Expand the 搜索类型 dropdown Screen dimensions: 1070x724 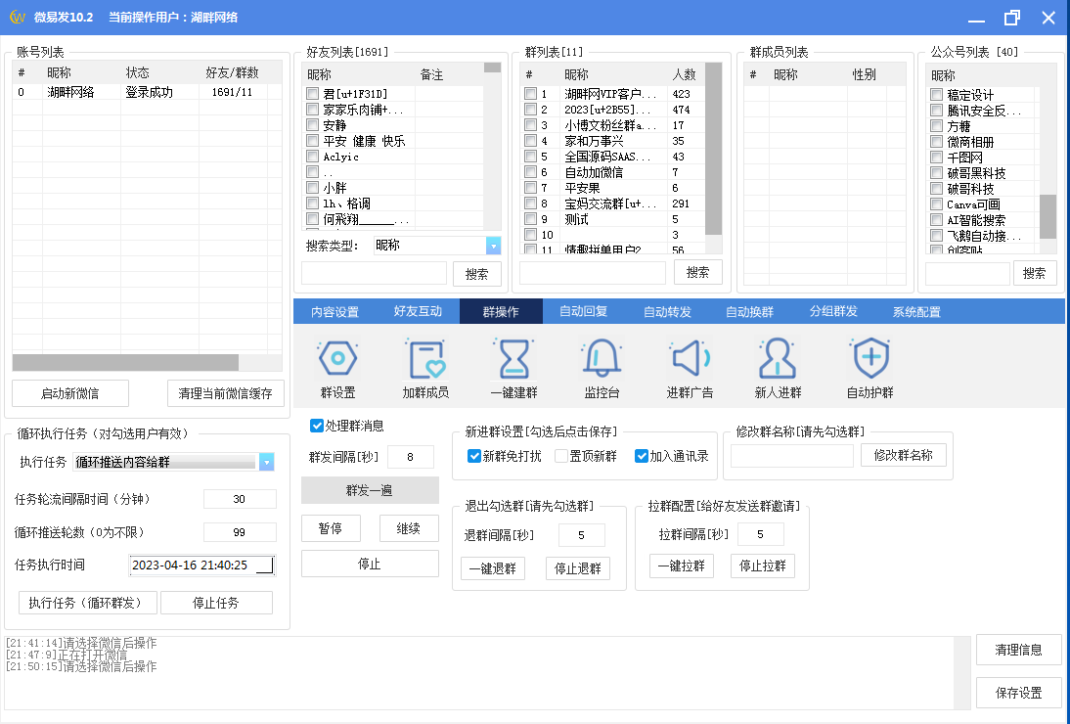pyautogui.click(x=493, y=245)
